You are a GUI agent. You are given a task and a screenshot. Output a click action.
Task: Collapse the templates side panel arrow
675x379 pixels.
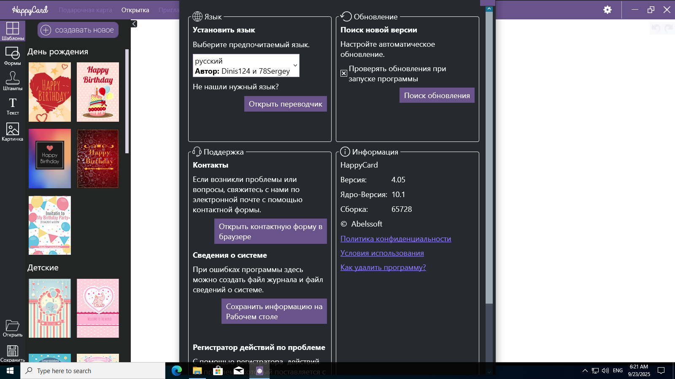coord(134,24)
